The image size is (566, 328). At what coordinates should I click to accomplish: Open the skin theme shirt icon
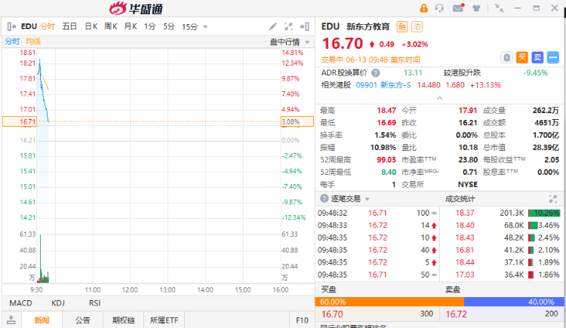[x=476, y=8]
